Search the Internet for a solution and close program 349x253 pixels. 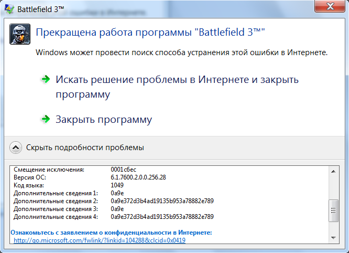[x=177, y=87]
